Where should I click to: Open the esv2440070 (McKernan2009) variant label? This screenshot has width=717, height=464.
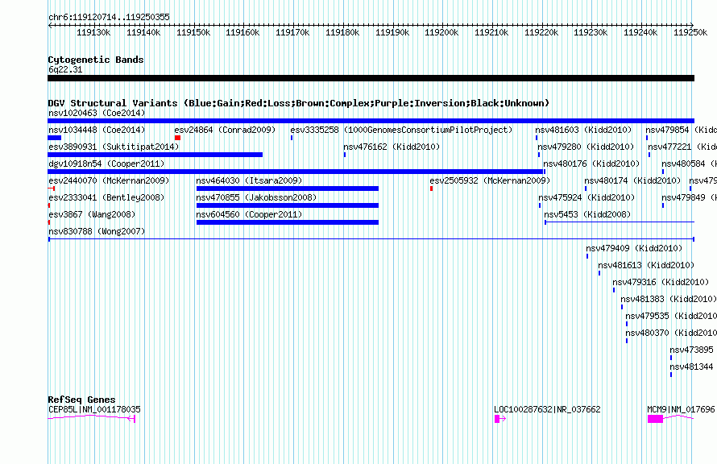click(x=109, y=180)
